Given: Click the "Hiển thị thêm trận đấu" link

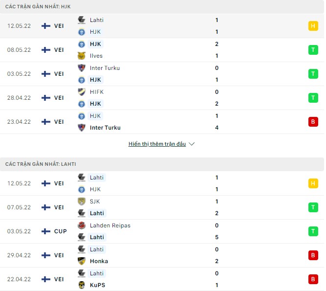Looking at the screenshot, I should (157, 144).
